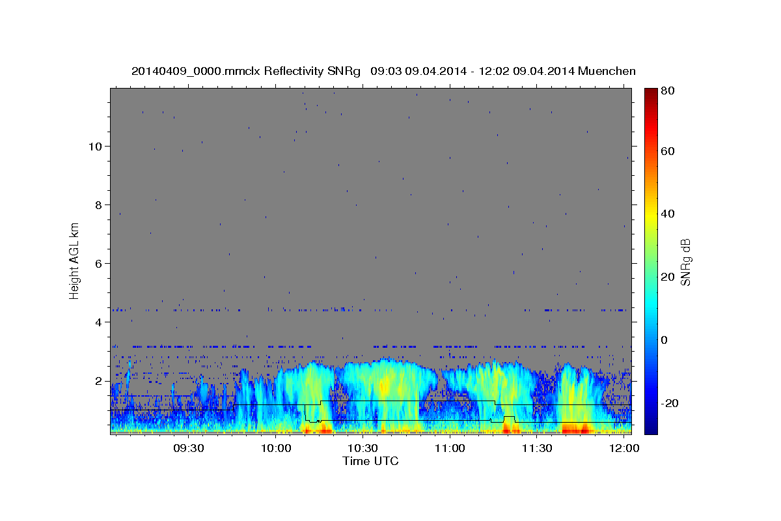Click the 09:30 time tick label

[x=189, y=449]
